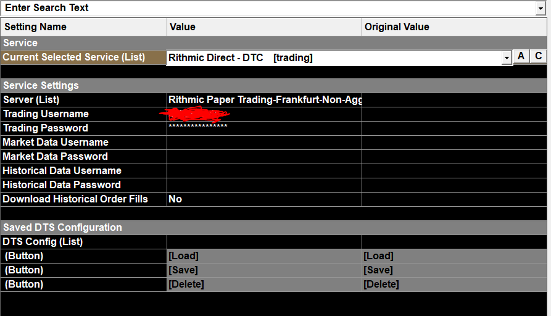Select the Historical Data Password setting name
Screen dimensions: 551x316
pos(84,185)
